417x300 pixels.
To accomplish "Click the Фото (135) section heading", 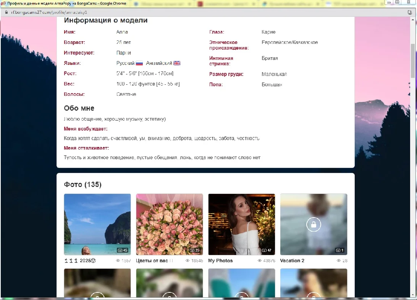I will coord(83,184).
